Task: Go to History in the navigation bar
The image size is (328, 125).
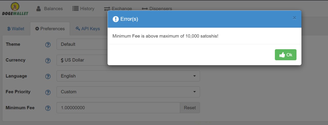Action: (x=83, y=9)
